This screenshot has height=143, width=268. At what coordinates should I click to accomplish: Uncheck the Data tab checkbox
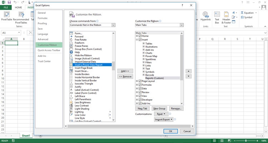[140, 89]
